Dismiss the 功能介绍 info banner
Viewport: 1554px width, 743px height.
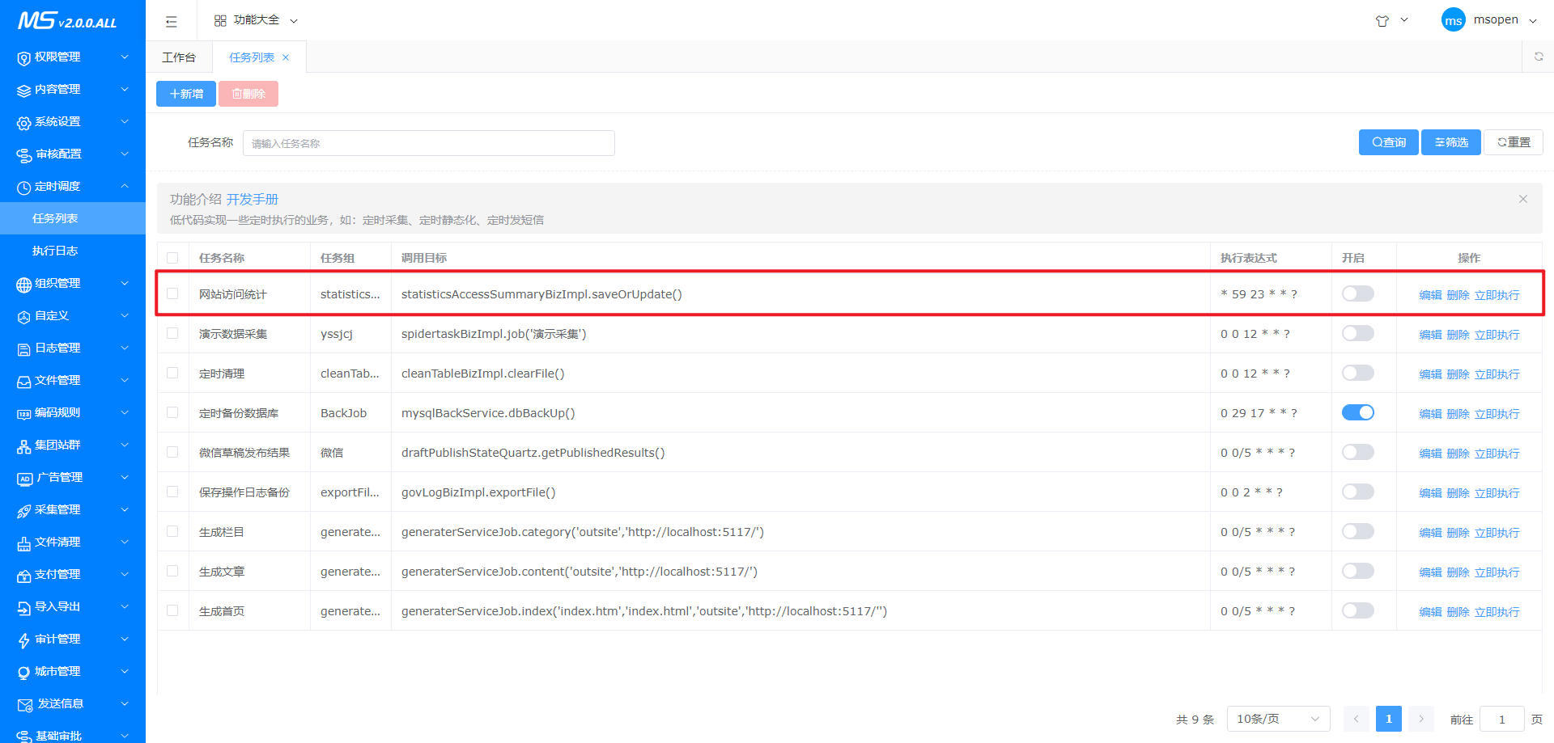click(x=1522, y=199)
